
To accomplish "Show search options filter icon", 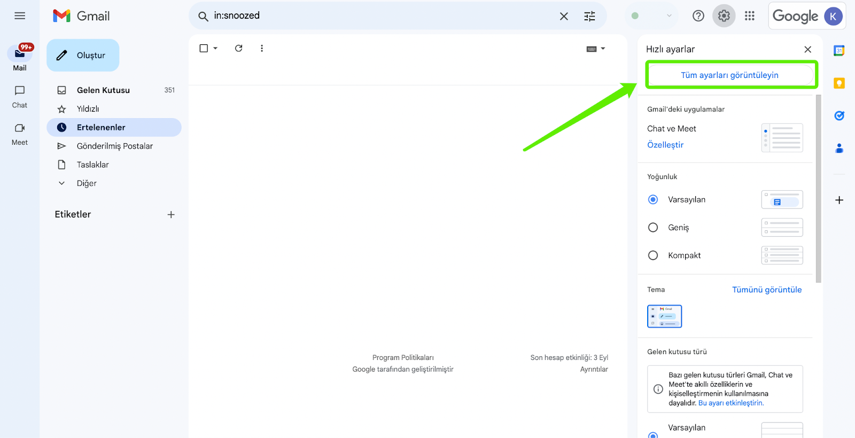I will 589,17.
